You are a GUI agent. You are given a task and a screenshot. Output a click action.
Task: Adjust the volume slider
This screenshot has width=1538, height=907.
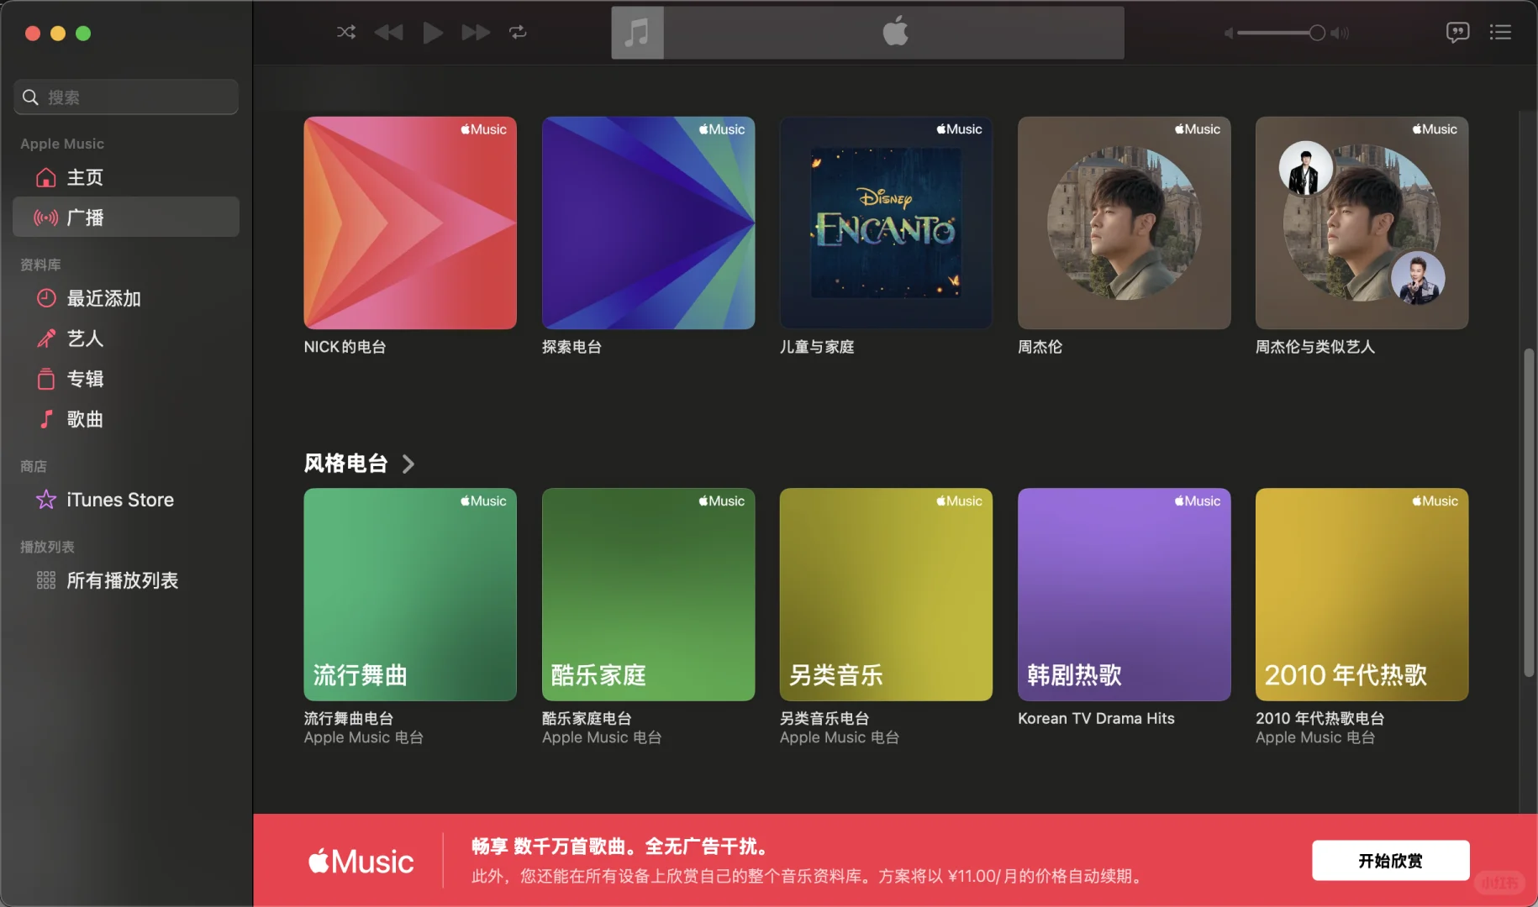coord(1316,32)
